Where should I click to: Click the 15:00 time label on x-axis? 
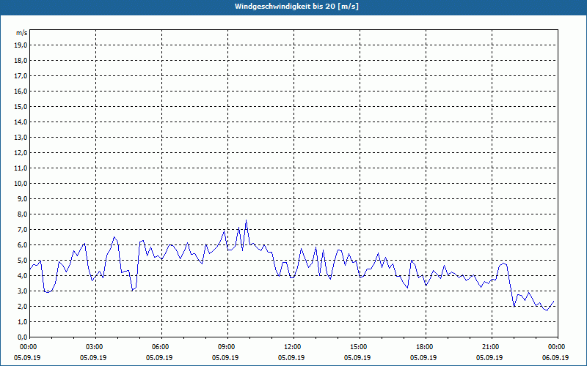(x=360, y=347)
